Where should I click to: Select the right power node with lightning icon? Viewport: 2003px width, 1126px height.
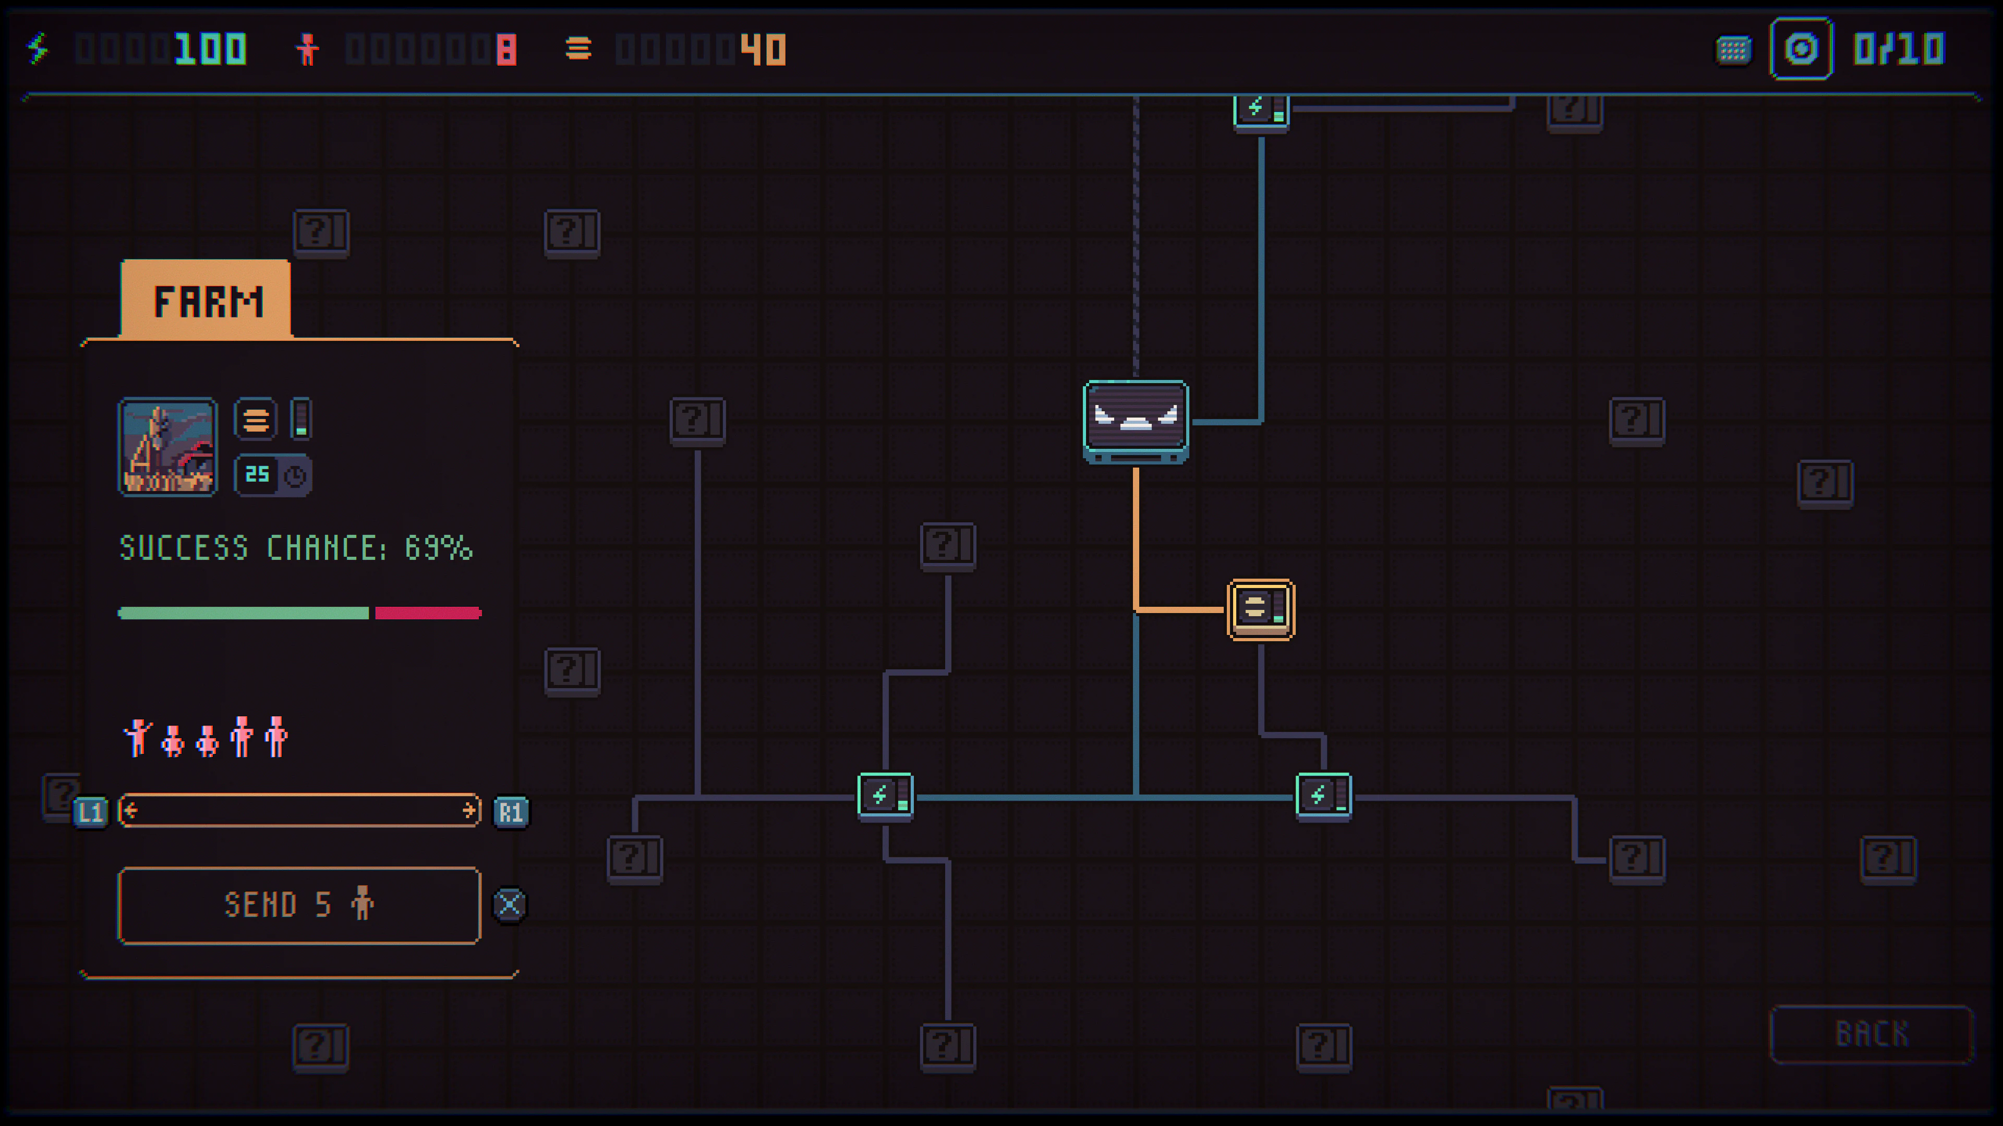[x=1324, y=794]
